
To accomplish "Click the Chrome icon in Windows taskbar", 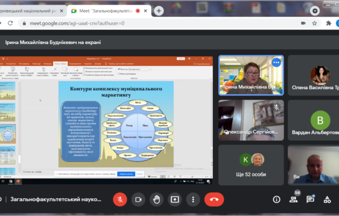I will click(x=10, y=181).
